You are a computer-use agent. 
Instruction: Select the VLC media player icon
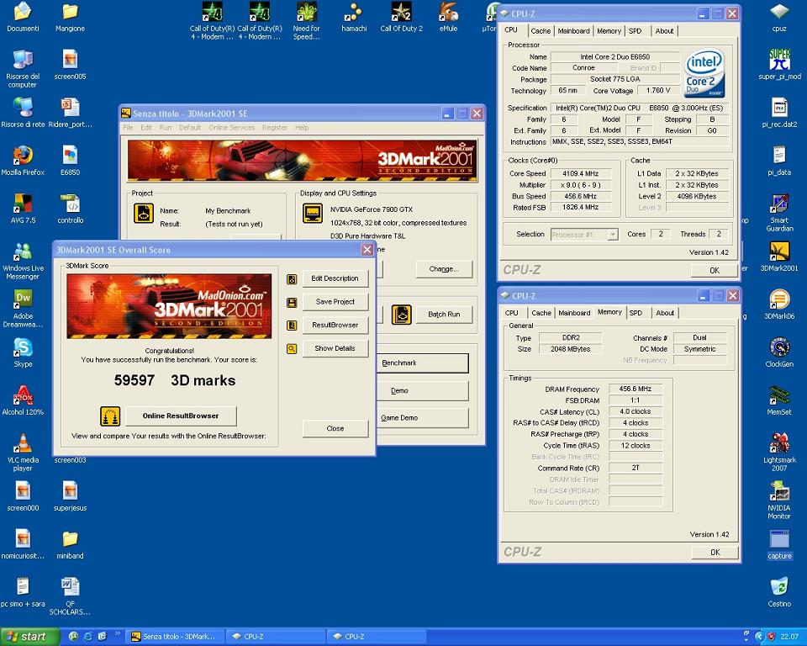click(23, 452)
